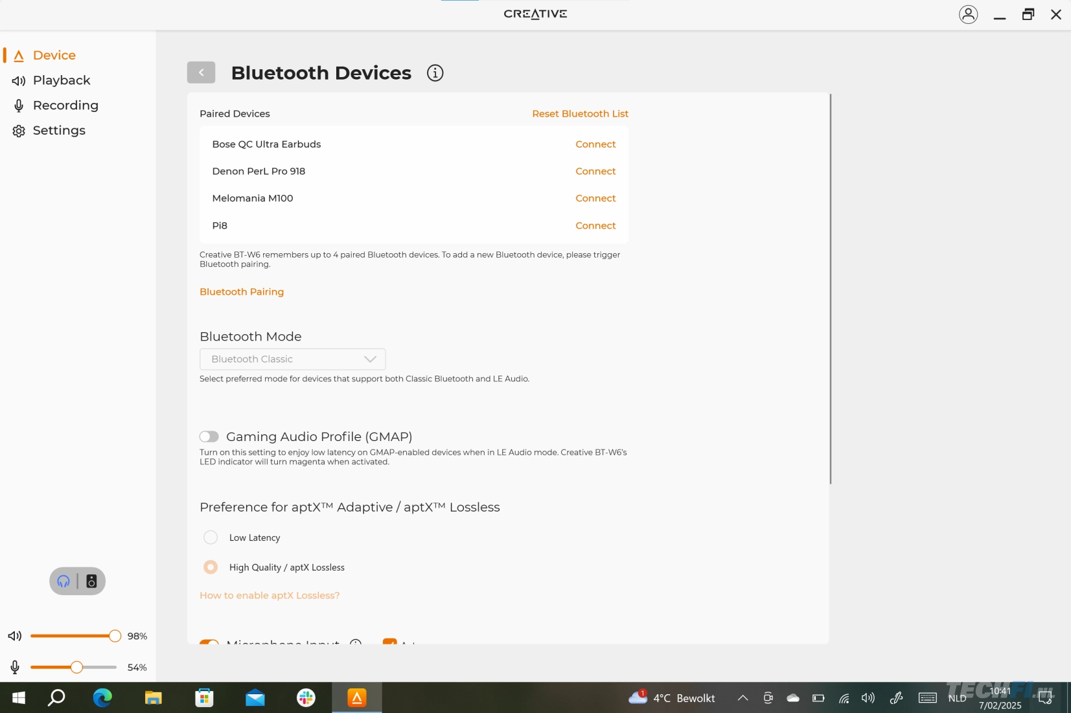Screen dimensions: 1071x713
Task: Start Bluetooth Pairing
Action: point(242,292)
